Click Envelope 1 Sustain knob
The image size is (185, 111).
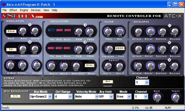pyautogui.click(x=163, y=31)
